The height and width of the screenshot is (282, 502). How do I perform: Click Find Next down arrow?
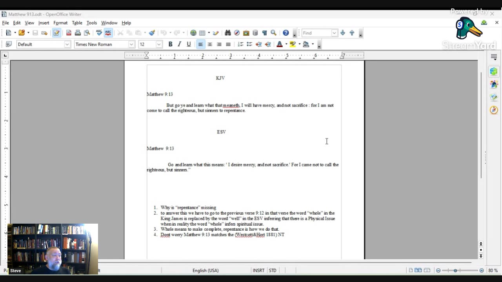pyautogui.click(x=343, y=33)
